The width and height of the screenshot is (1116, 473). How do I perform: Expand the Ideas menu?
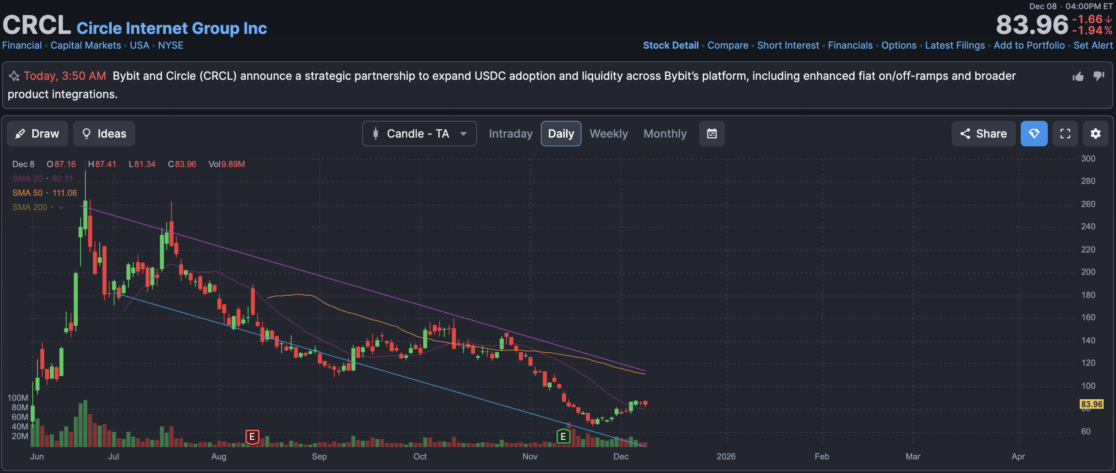tap(104, 134)
